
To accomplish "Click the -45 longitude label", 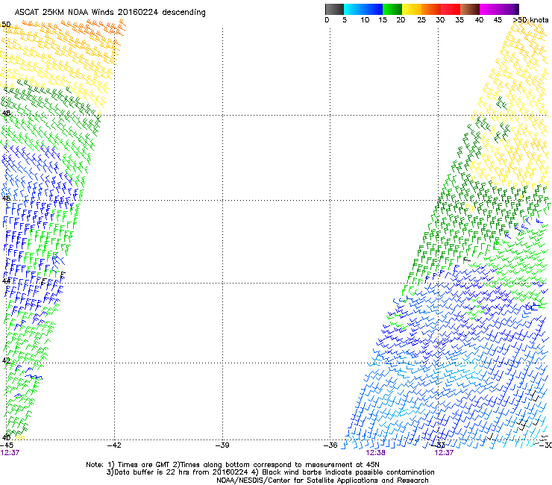I will 7,445.
